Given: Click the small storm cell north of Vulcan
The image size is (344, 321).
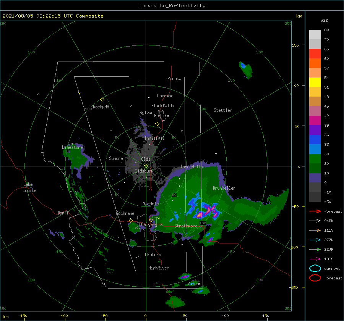Looking at the screenshot, I should 185,276.
